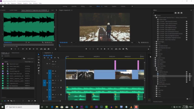Screen dimensions: 194x109
Task: Select the Ripple Edit tool
Action: click(39, 60)
